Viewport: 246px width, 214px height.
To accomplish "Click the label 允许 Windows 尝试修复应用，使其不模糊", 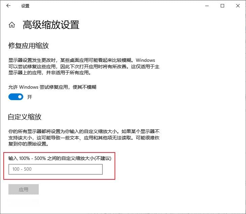I will point(52,87).
